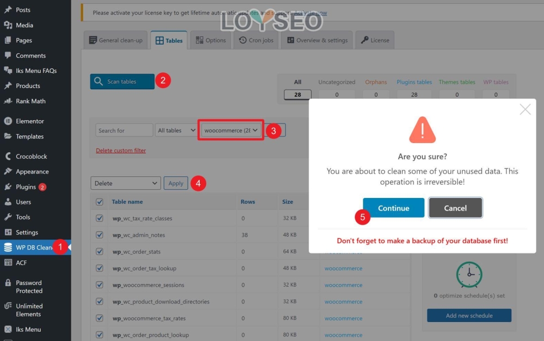
Task: Click the Delete custom filter link
Action: 121,150
